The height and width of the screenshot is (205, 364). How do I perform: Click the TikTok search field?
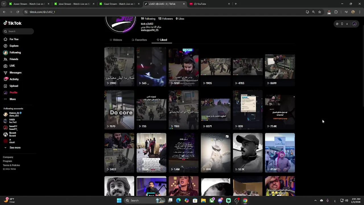pos(18,31)
